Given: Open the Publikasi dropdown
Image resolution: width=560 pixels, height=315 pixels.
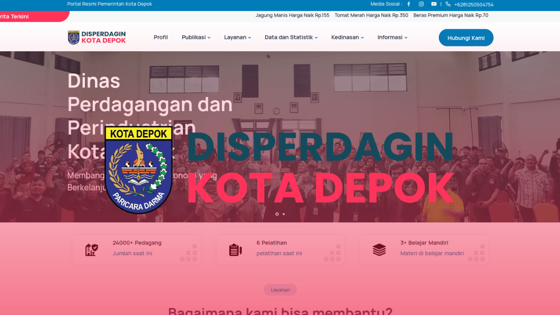Looking at the screenshot, I should click(x=196, y=37).
